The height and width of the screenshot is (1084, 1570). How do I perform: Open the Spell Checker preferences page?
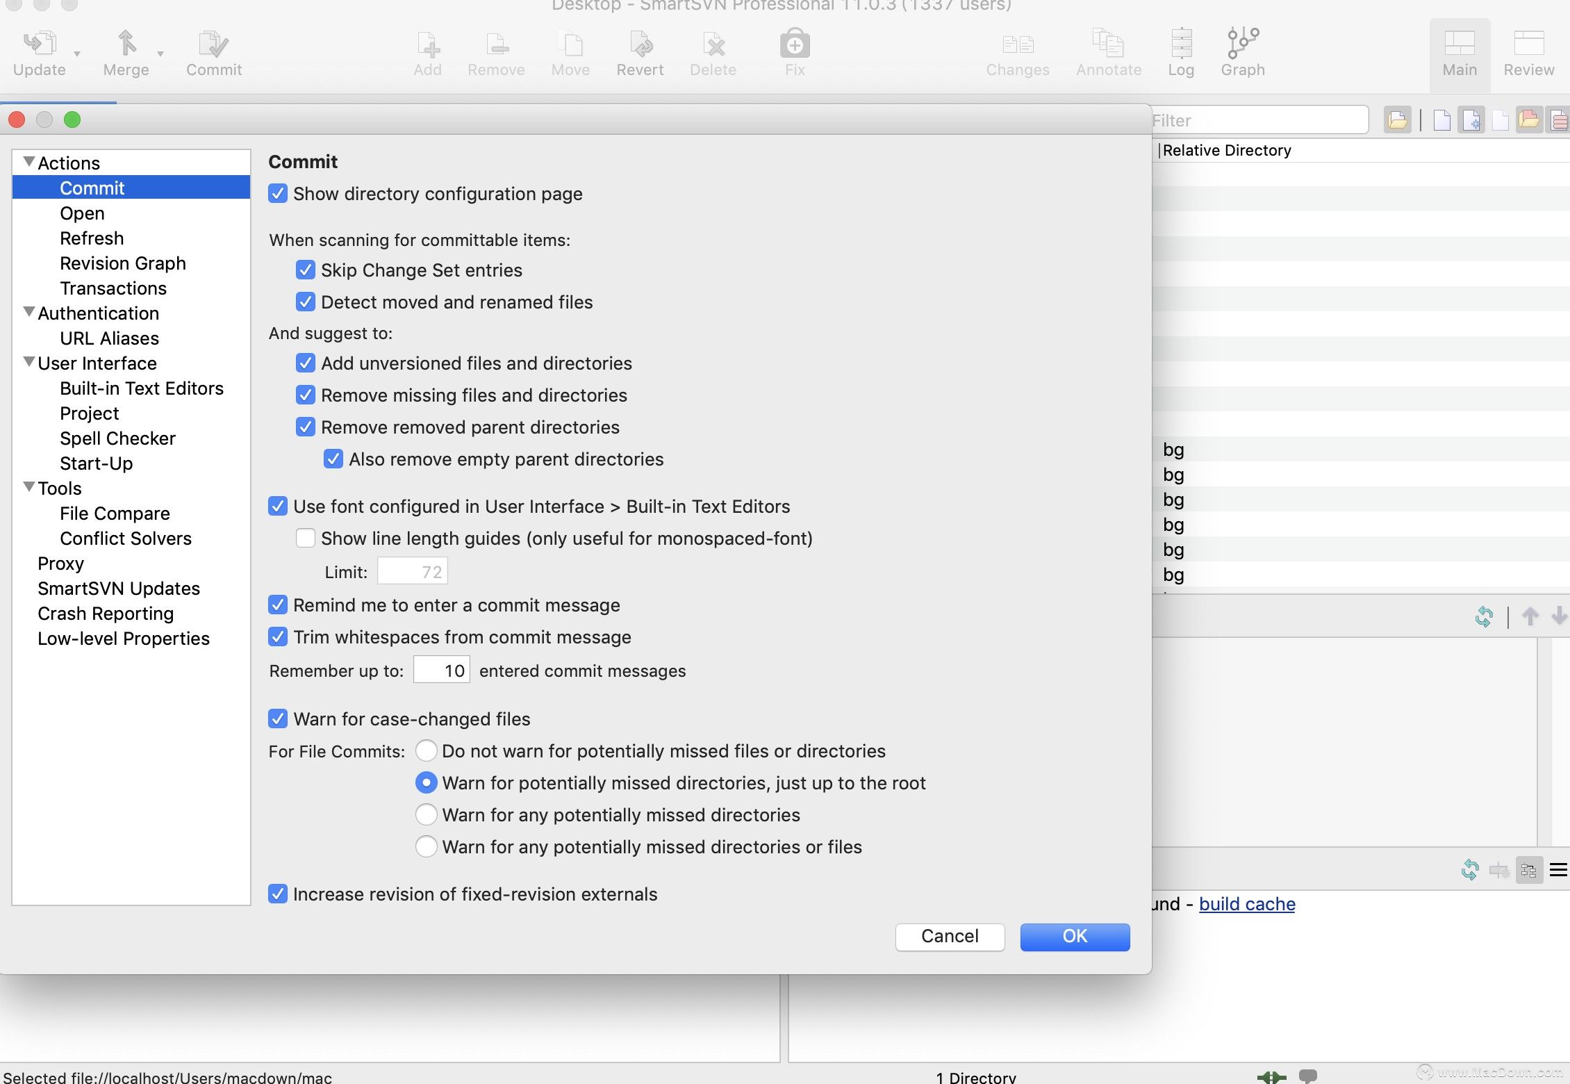(x=117, y=438)
